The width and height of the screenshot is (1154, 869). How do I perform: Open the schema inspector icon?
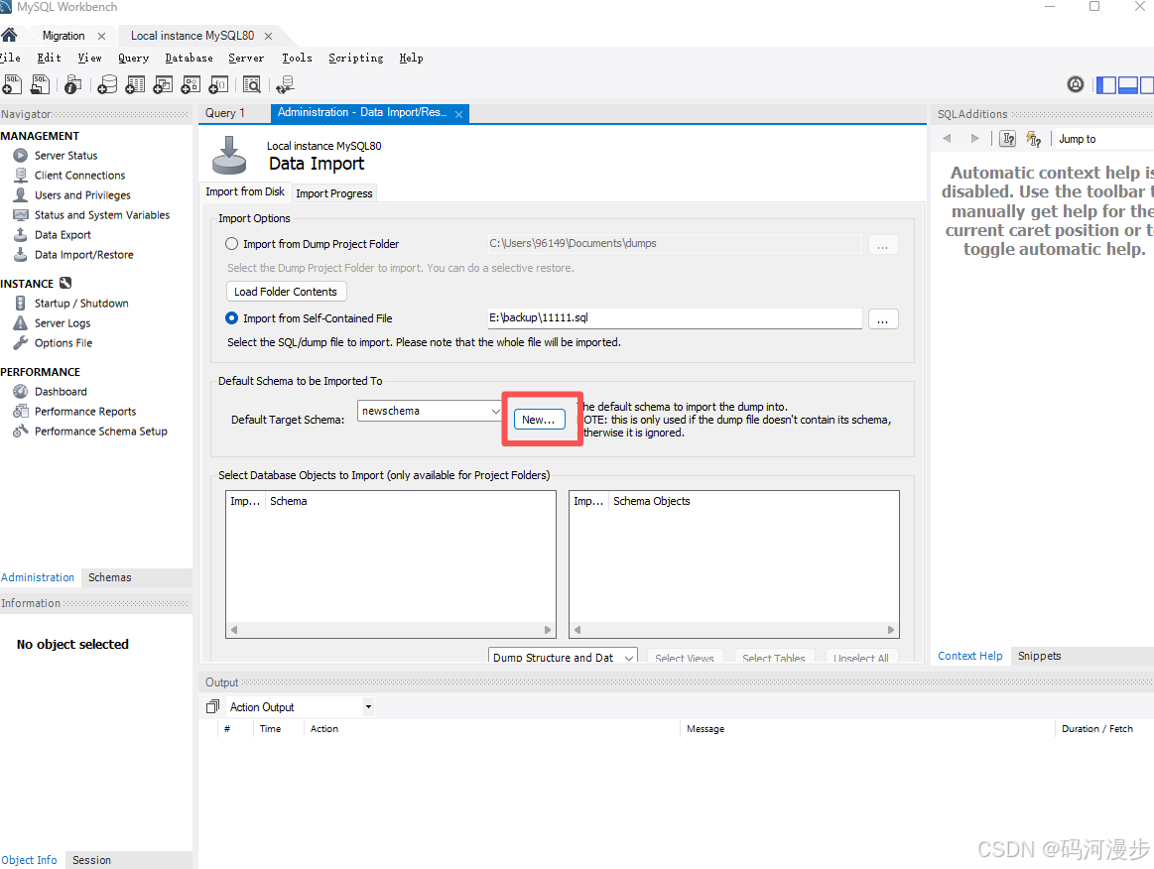tap(72, 84)
